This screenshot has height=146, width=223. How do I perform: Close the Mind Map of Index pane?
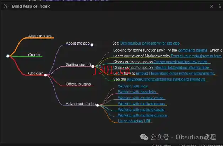212,6
